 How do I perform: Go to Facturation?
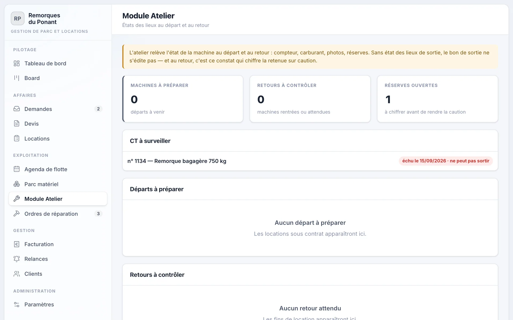pos(58,244)
